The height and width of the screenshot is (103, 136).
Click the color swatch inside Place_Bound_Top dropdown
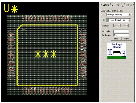108,20
